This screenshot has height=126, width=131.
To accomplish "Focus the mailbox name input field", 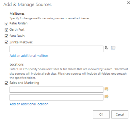I will (57, 49).
